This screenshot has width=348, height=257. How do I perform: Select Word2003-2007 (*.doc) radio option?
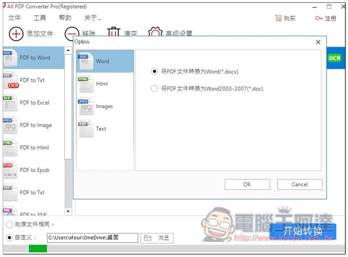[x=154, y=89]
